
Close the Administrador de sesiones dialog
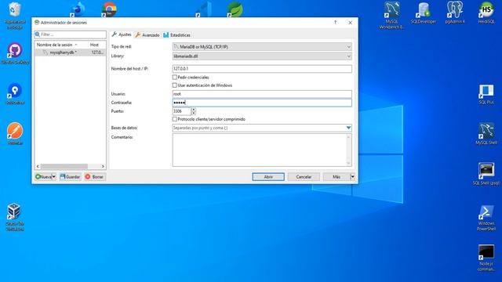pyautogui.click(x=351, y=23)
